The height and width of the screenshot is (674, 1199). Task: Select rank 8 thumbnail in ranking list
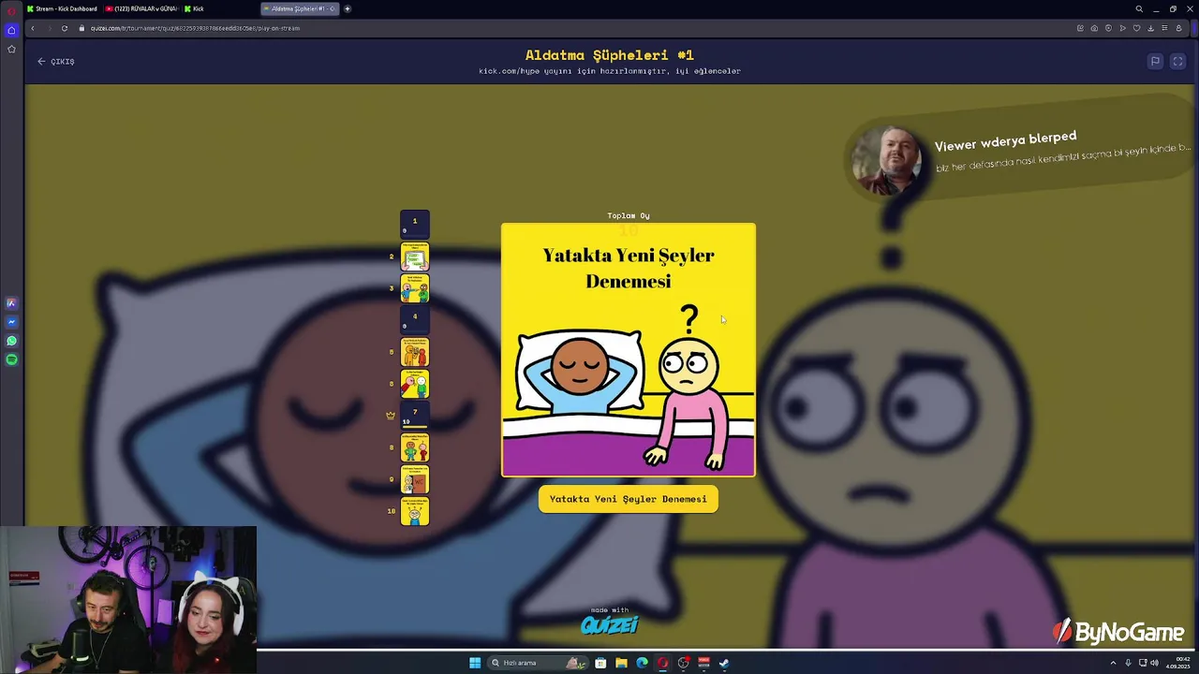[x=415, y=447]
